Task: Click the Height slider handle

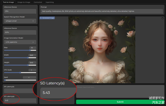Action: [28, 65]
